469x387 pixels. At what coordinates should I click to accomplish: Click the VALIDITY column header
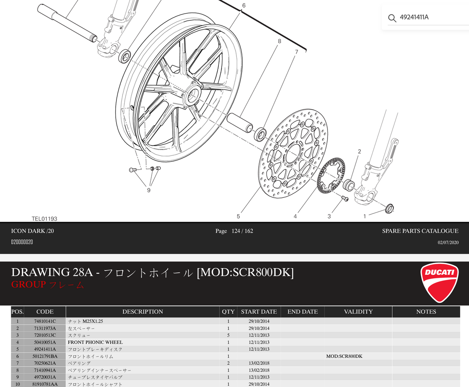pos(358,312)
